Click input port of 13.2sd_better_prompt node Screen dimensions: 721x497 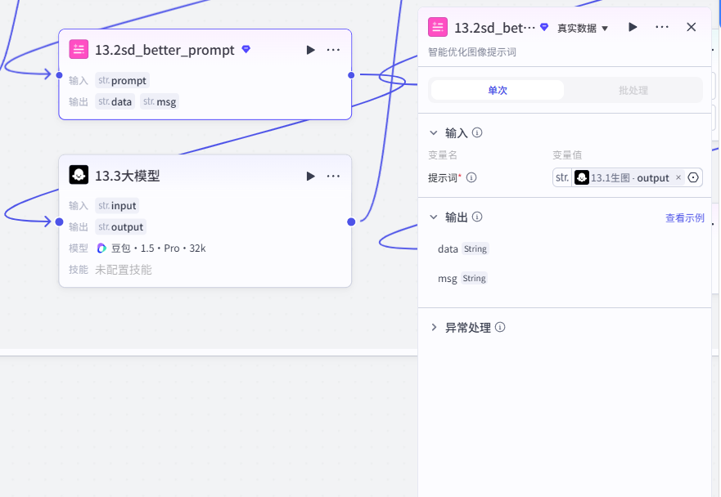[x=59, y=75]
